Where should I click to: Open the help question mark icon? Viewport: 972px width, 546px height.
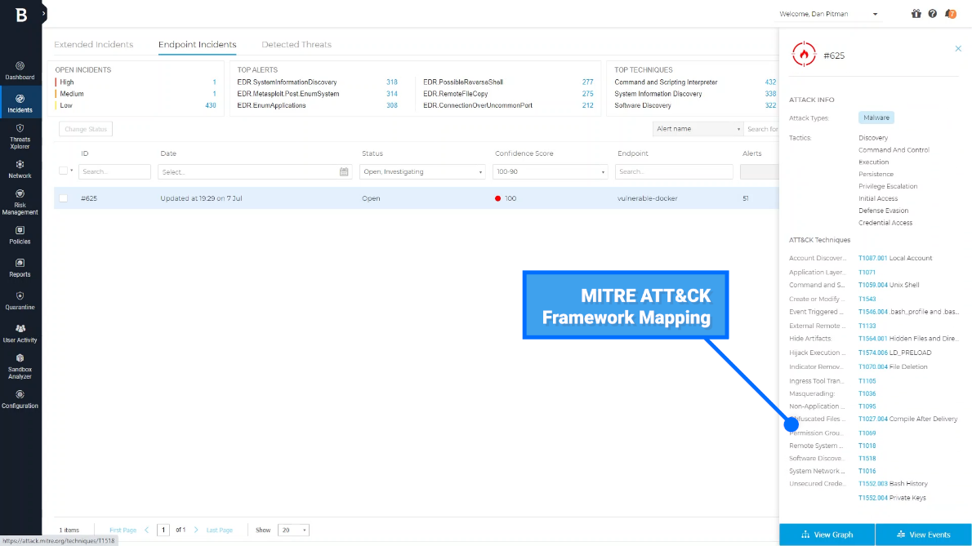[x=932, y=14]
